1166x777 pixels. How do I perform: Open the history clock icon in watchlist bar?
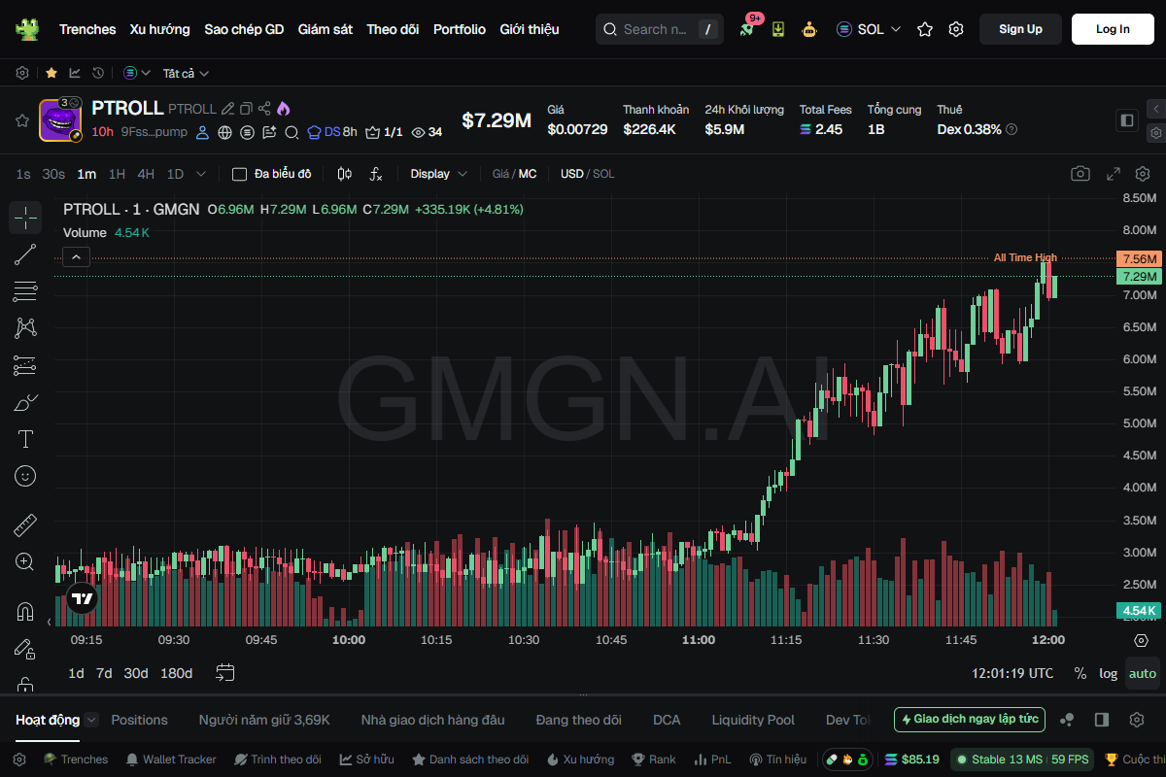[x=98, y=73]
